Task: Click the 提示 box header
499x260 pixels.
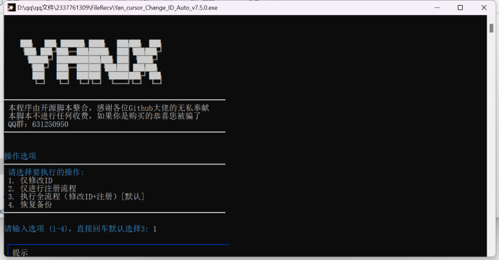Action: pyautogui.click(x=21, y=253)
